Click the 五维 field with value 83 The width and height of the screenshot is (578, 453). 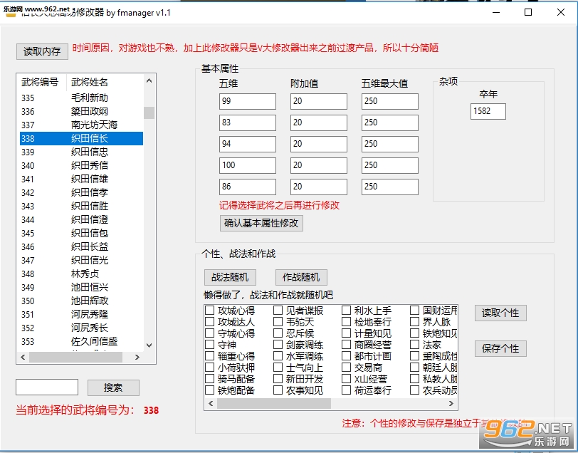tap(247, 123)
